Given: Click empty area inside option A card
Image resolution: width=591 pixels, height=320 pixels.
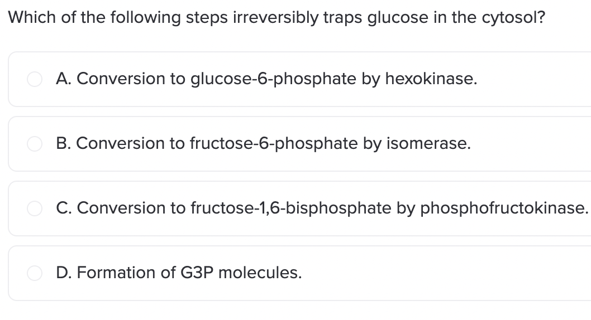Looking at the screenshot, I should click(535, 79).
